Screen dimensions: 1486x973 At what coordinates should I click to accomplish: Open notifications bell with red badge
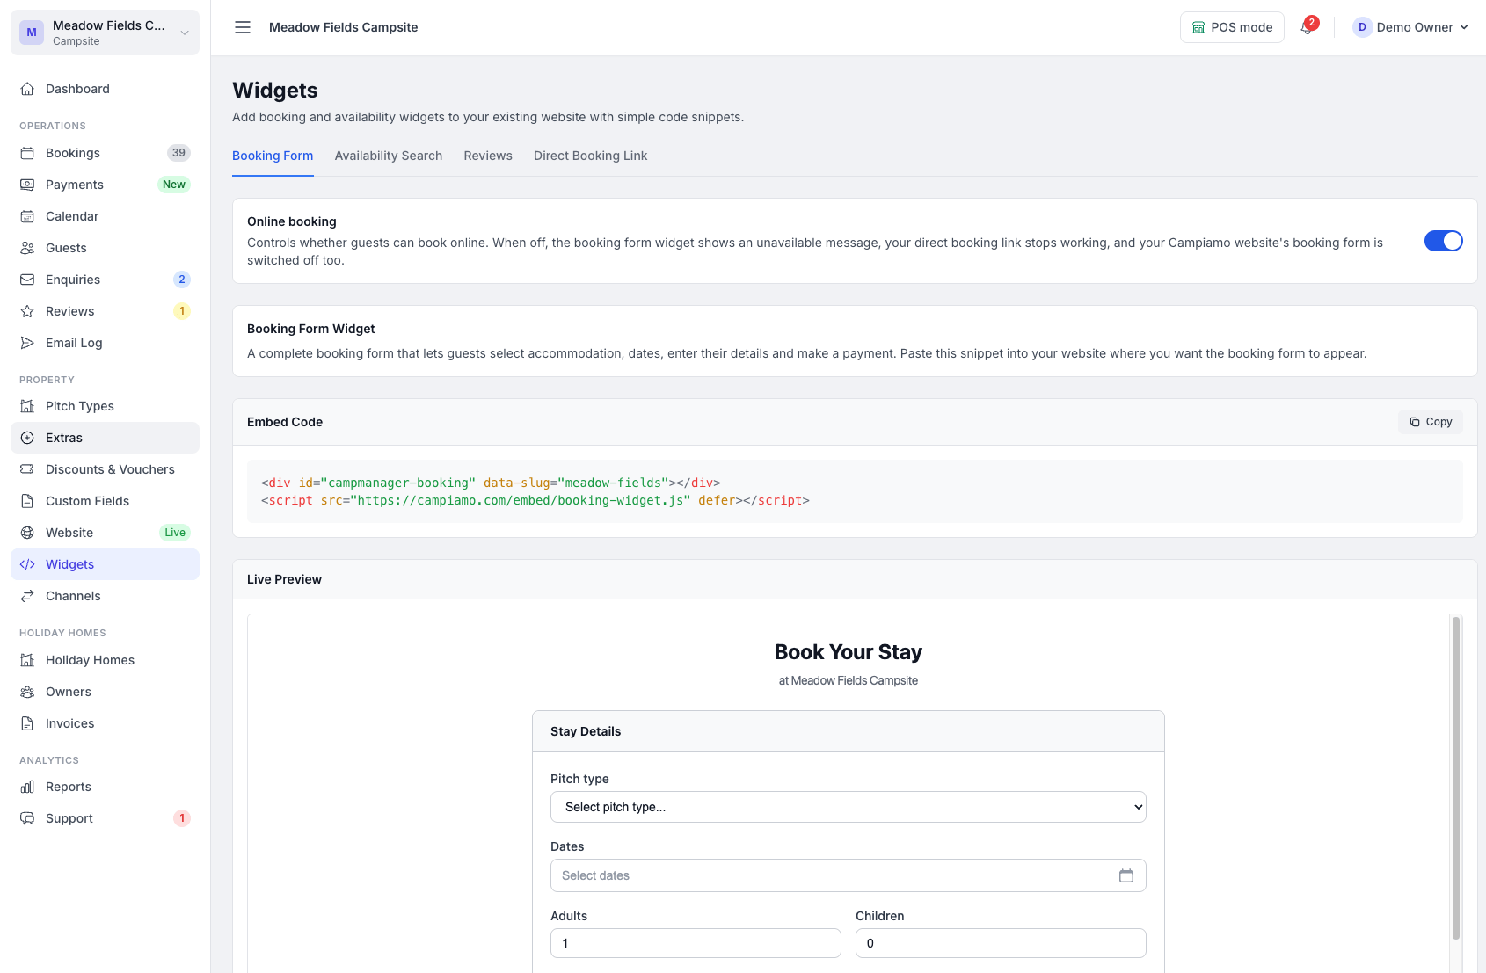click(x=1308, y=26)
